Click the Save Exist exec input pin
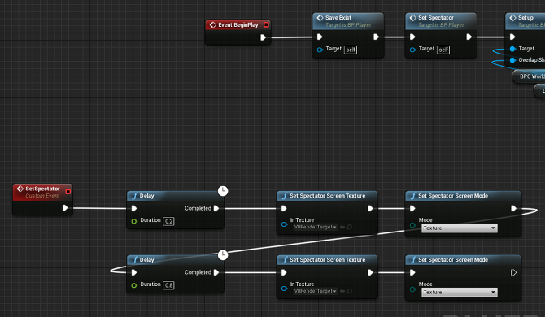 click(x=320, y=37)
